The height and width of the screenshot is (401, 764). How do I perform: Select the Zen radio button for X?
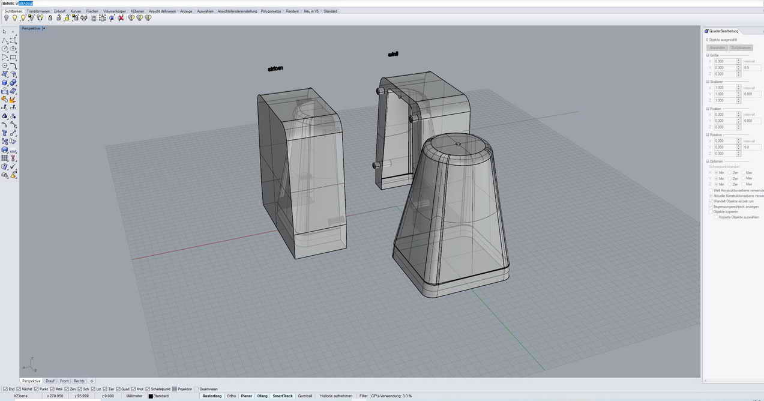pyautogui.click(x=730, y=173)
